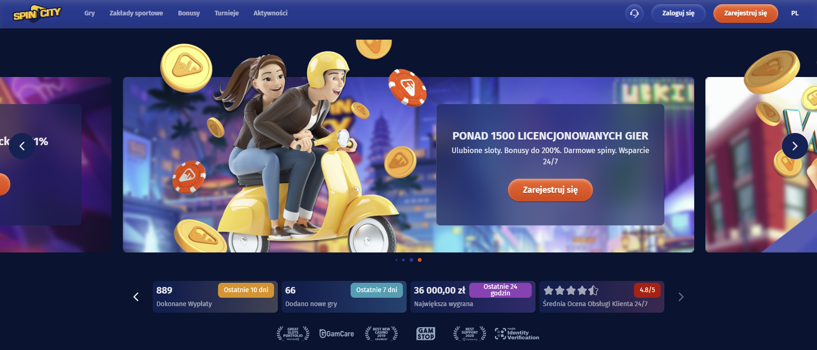
Task: Slide stats strip right with arrow
Action: (681, 297)
